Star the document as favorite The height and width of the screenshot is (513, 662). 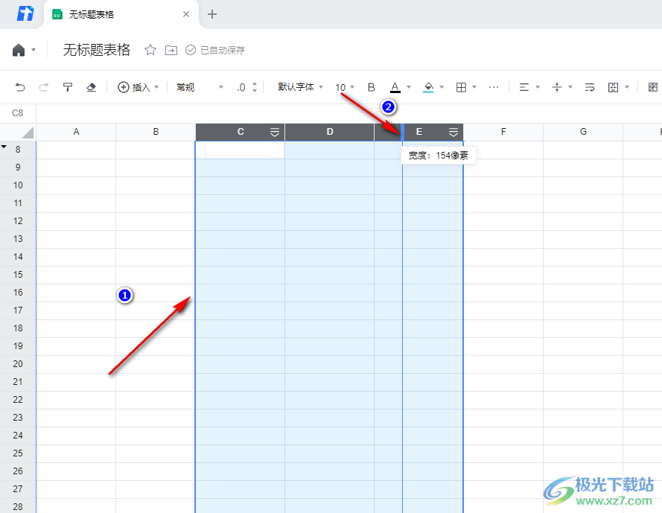pos(150,50)
